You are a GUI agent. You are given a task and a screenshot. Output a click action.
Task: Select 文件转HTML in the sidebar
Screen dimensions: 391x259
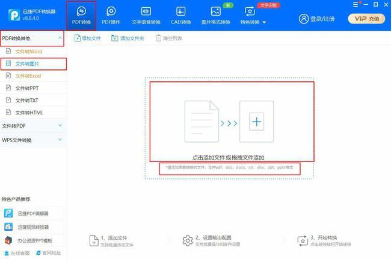pos(34,113)
